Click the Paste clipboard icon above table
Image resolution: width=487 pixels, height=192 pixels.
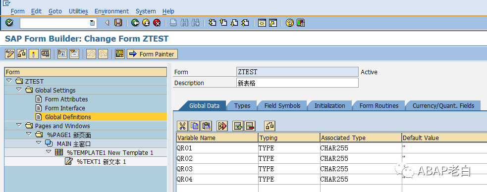pyautogui.click(x=206, y=126)
